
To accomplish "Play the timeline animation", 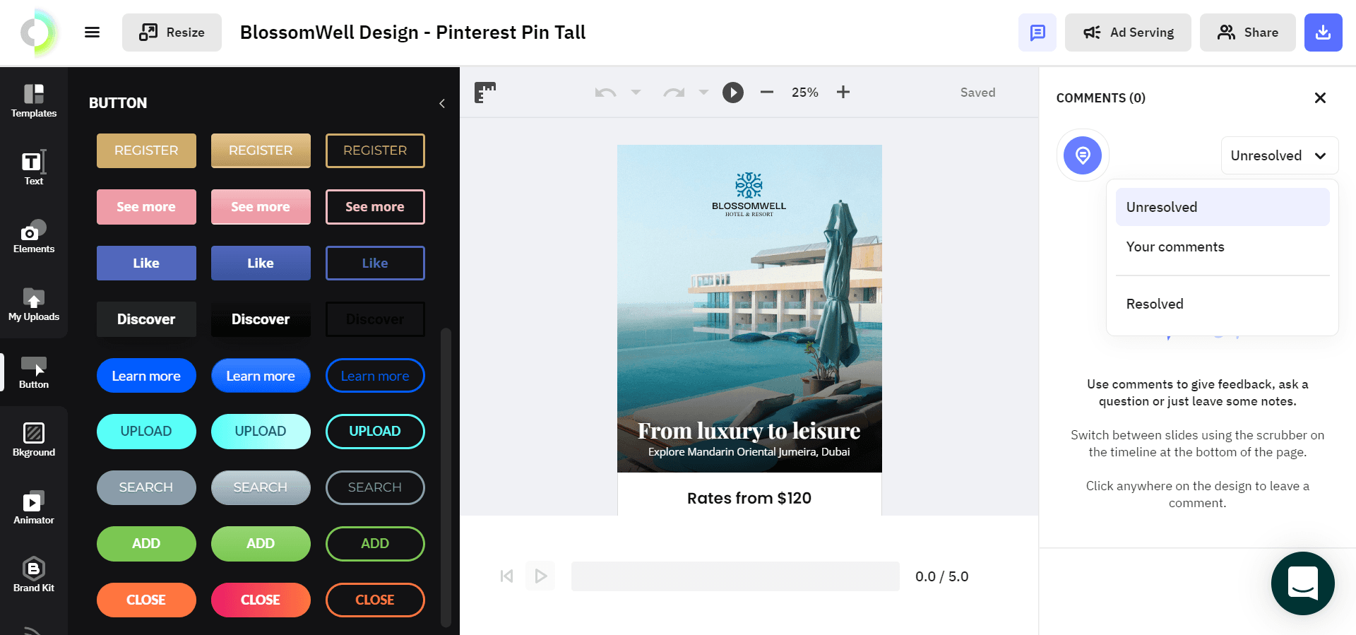I will 540,576.
